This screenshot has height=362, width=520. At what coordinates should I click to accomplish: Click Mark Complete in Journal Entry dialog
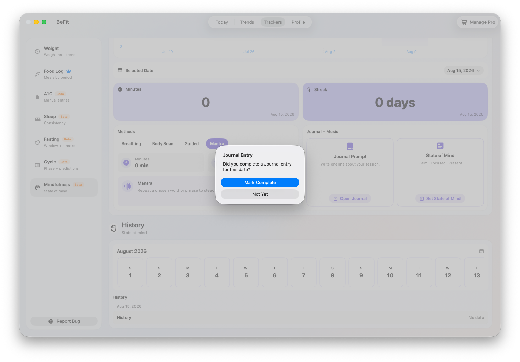coord(260,182)
